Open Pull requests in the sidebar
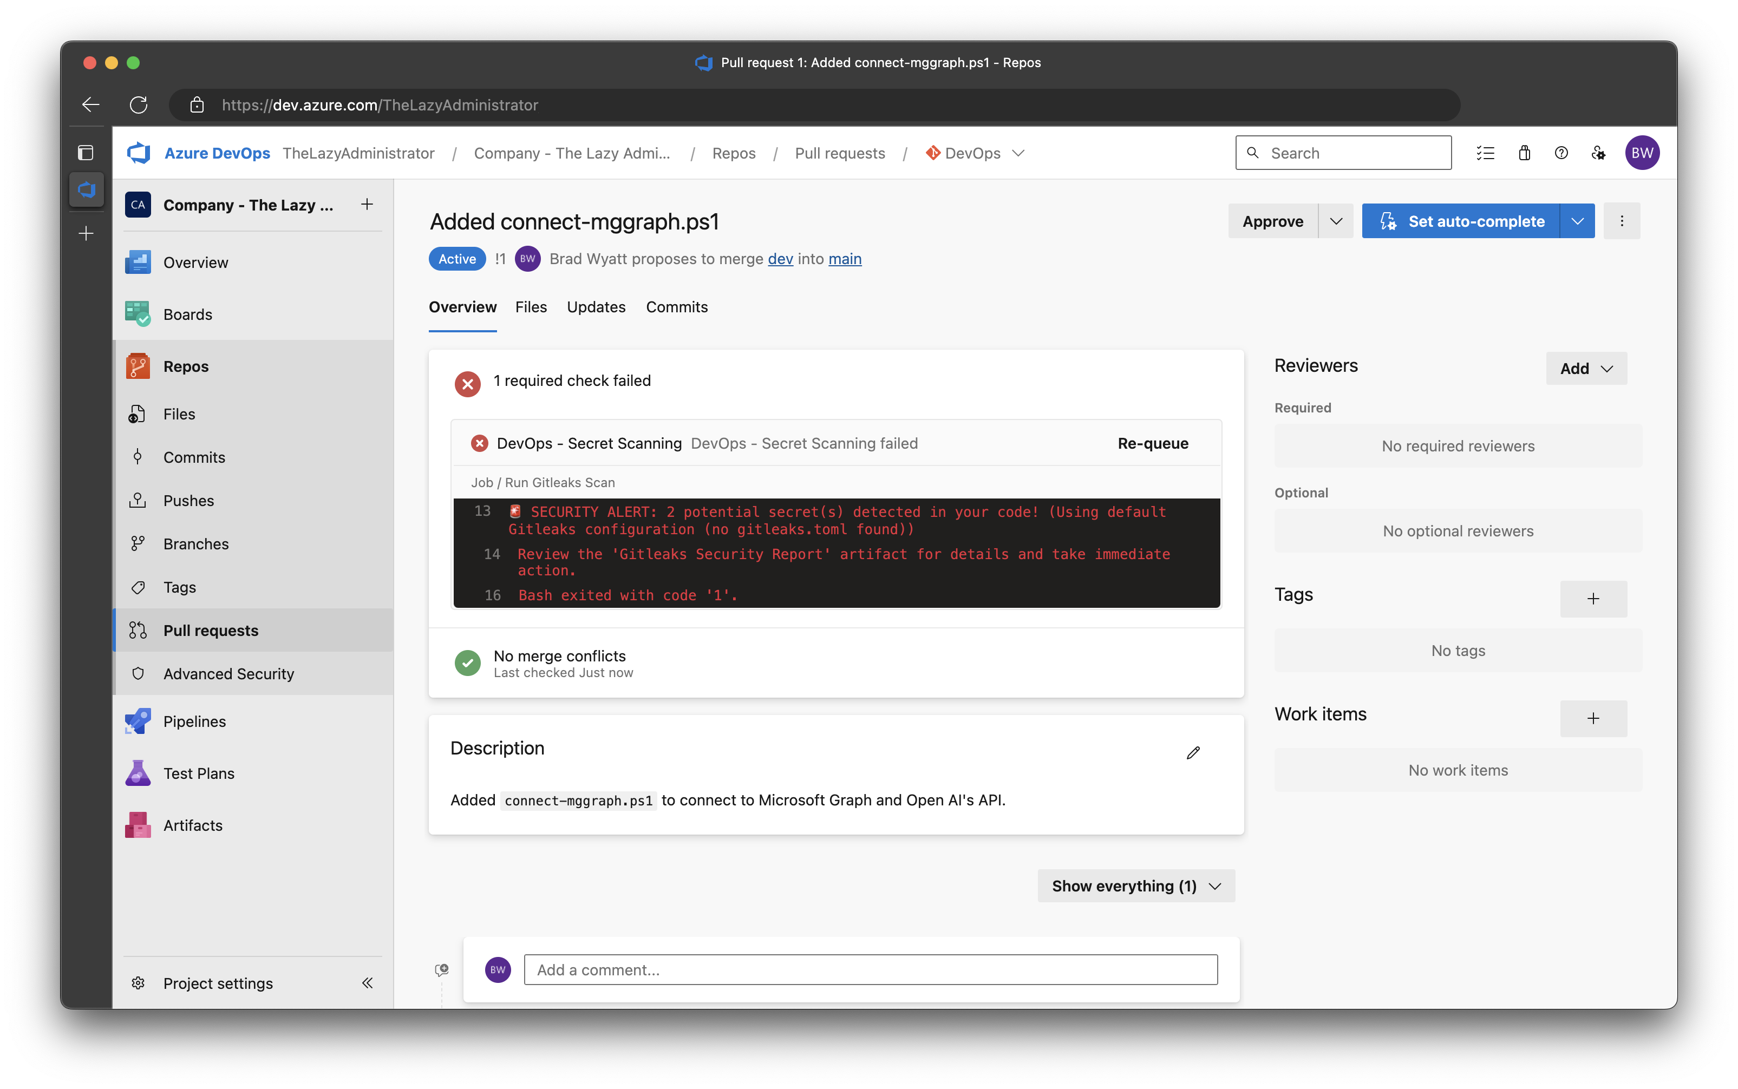This screenshot has width=1738, height=1089. pyautogui.click(x=253, y=629)
